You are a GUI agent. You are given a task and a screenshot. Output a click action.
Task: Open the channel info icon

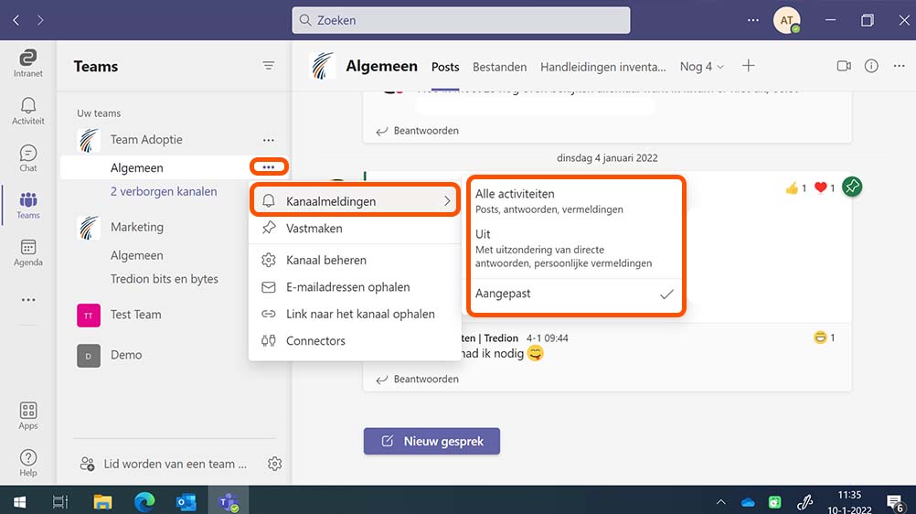(x=871, y=66)
